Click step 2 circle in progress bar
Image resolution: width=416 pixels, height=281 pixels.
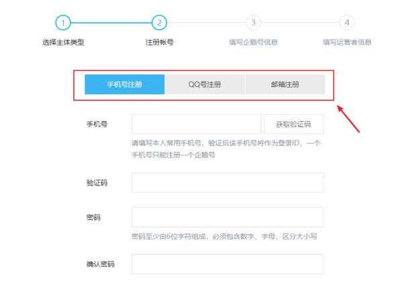point(159,23)
